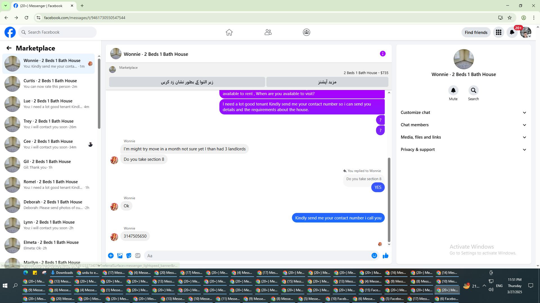Image resolution: width=540 pixels, height=303 pixels.
Task: Click the Search Facebook field
Action: pos(57,32)
